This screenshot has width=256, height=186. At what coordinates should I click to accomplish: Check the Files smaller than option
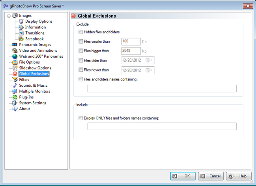pyautogui.click(x=81, y=41)
